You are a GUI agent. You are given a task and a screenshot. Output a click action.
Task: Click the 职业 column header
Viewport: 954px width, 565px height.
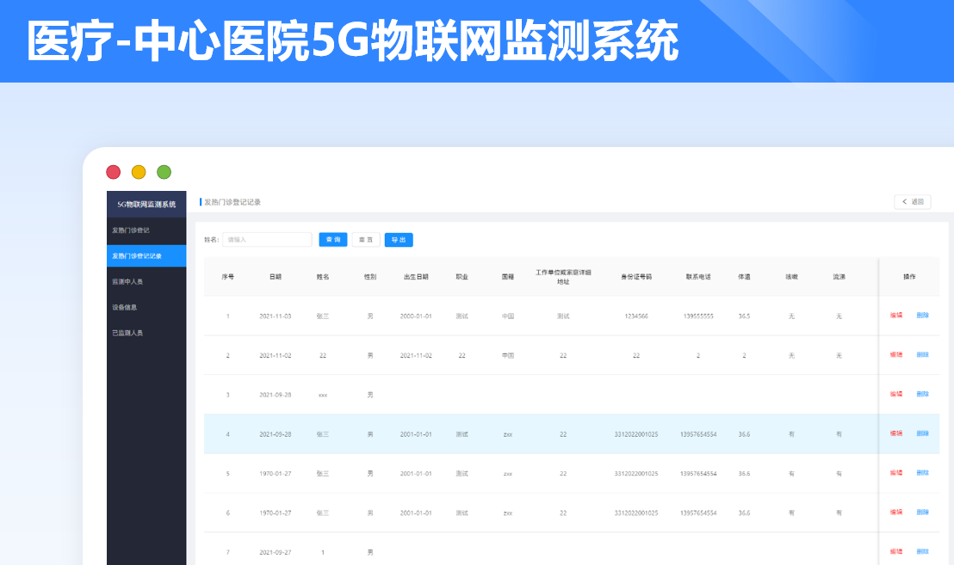[462, 276]
